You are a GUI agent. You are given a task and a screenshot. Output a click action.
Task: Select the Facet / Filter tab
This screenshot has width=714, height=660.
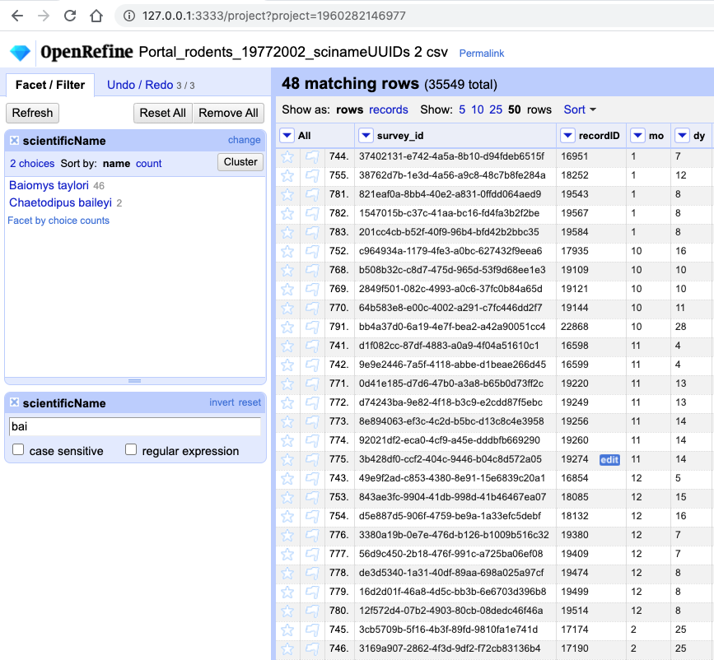click(x=49, y=84)
